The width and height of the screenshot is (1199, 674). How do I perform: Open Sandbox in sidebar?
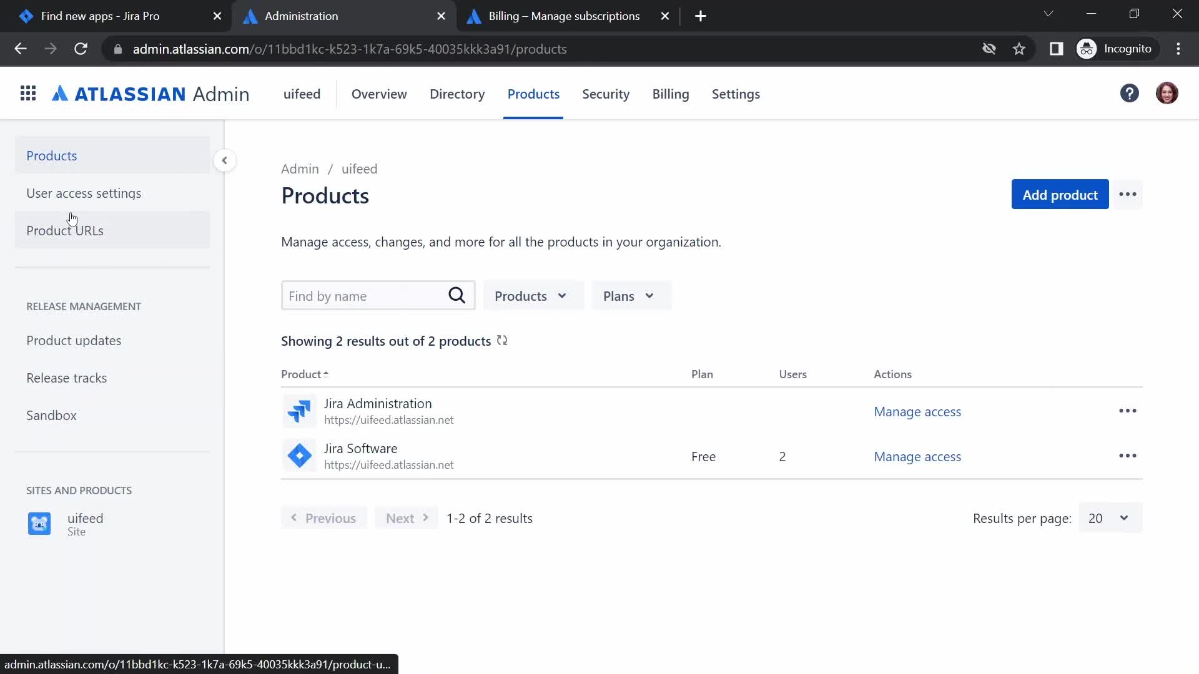click(51, 416)
